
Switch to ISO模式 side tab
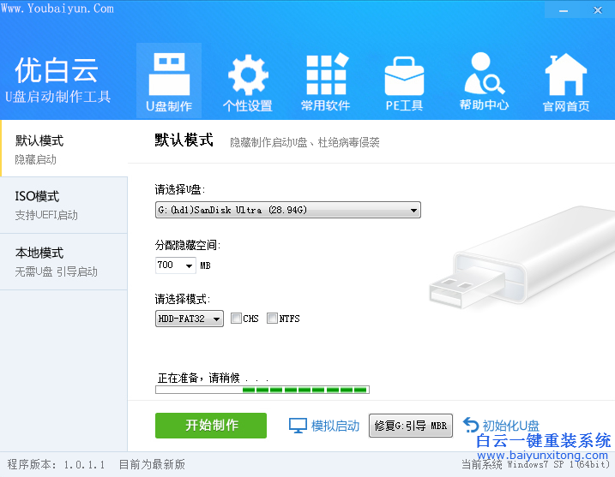pos(63,206)
